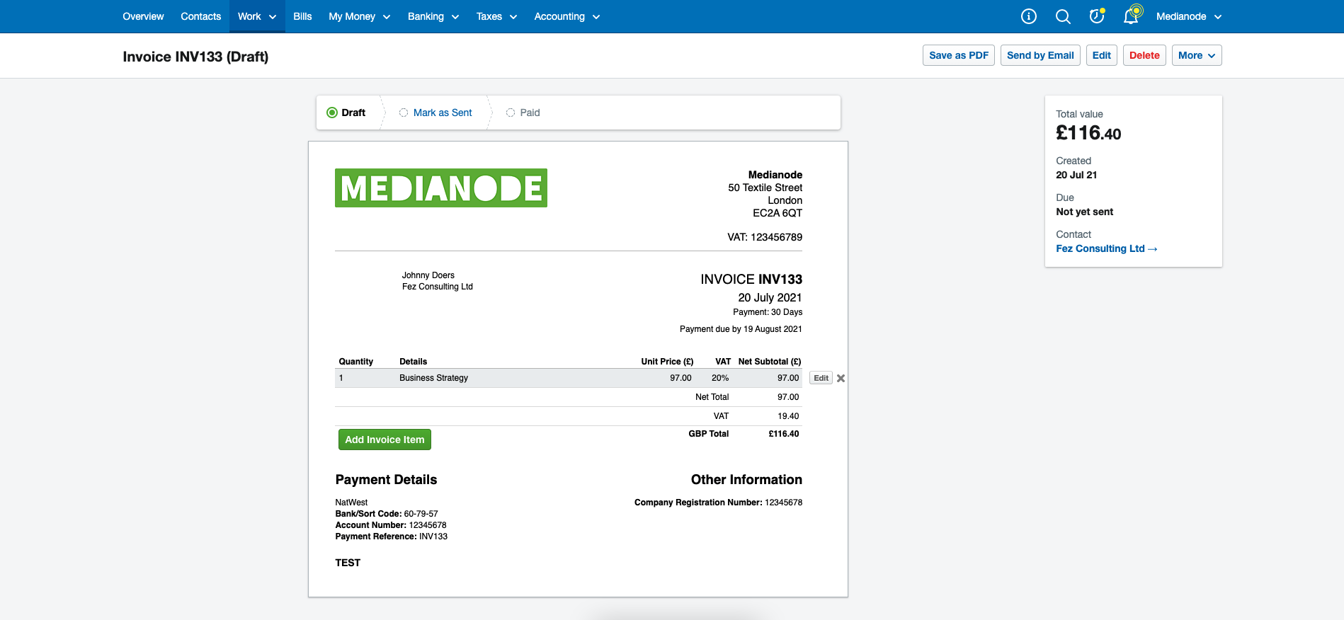Click the search magnifier icon

point(1062,16)
